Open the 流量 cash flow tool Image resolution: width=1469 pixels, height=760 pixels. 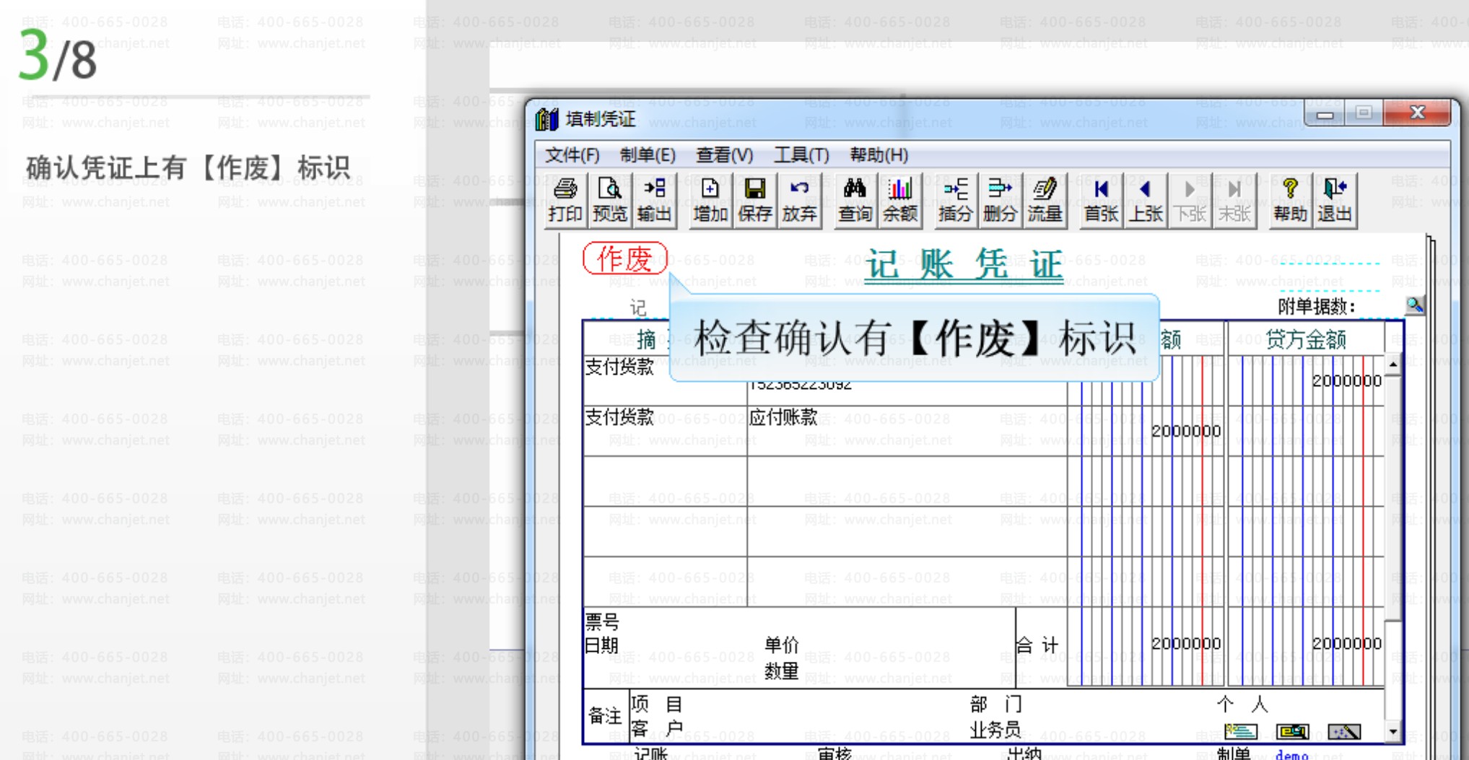1045,201
